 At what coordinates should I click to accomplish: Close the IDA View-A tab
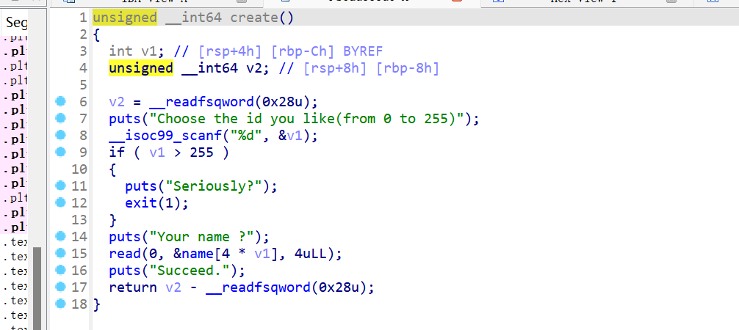coord(242,3)
